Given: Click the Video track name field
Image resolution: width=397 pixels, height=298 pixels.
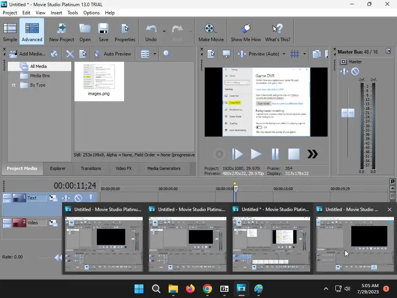Looking at the screenshot, I should (x=37, y=223).
